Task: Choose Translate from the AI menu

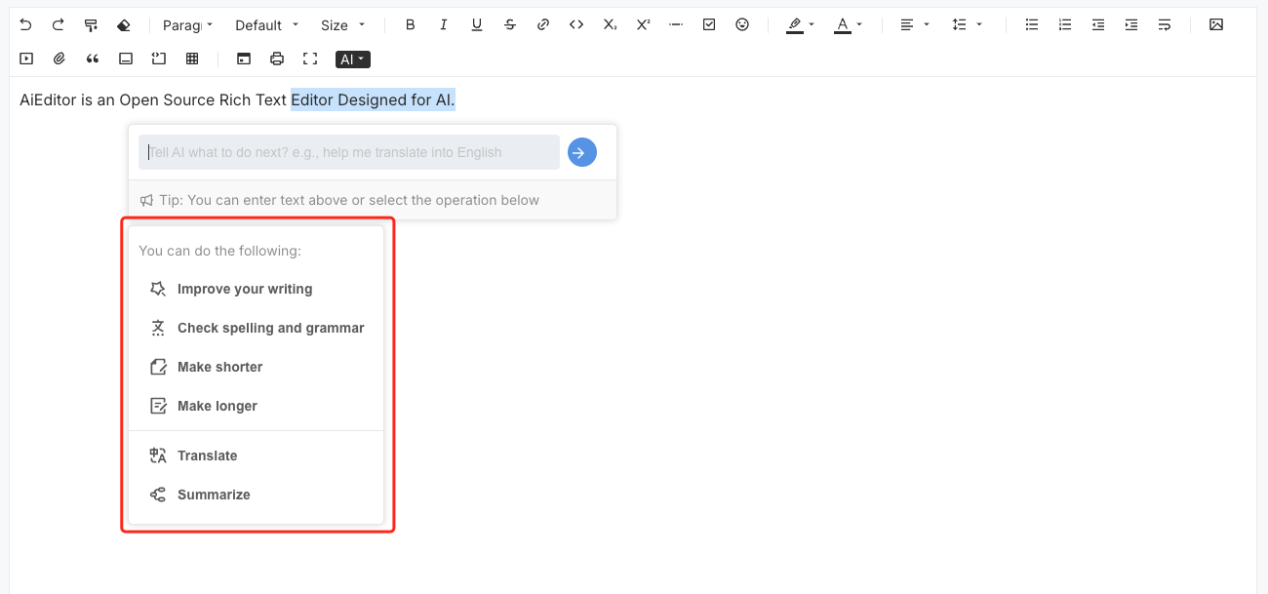Action: pyautogui.click(x=256, y=455)
